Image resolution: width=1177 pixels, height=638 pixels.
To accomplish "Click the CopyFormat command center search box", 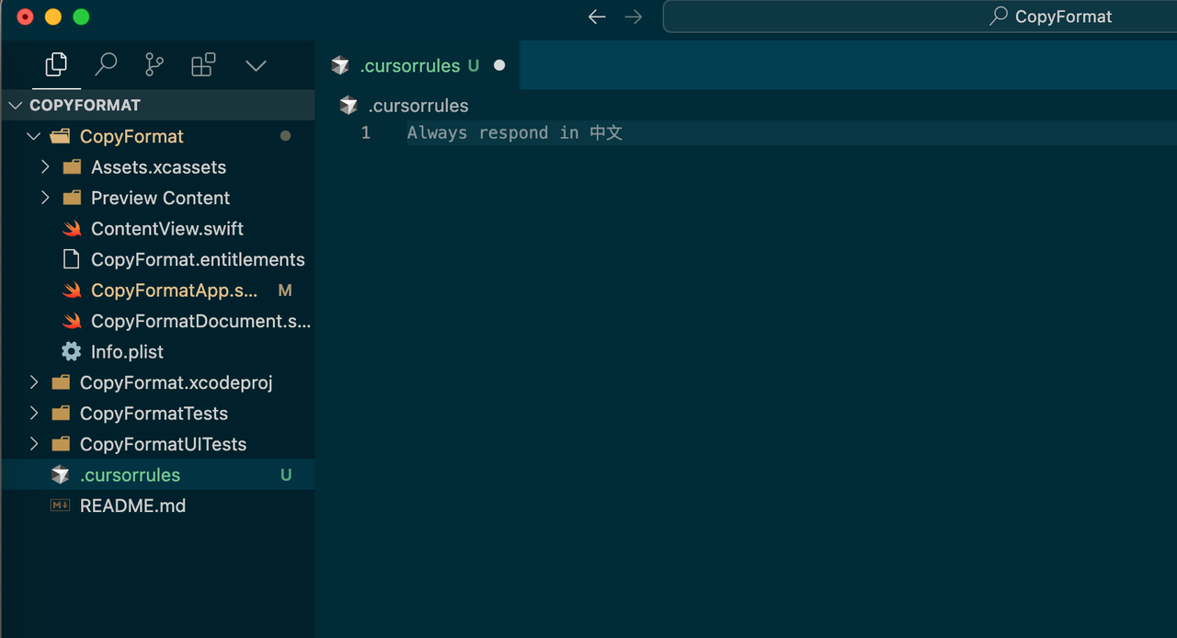I will click(920, 17).
